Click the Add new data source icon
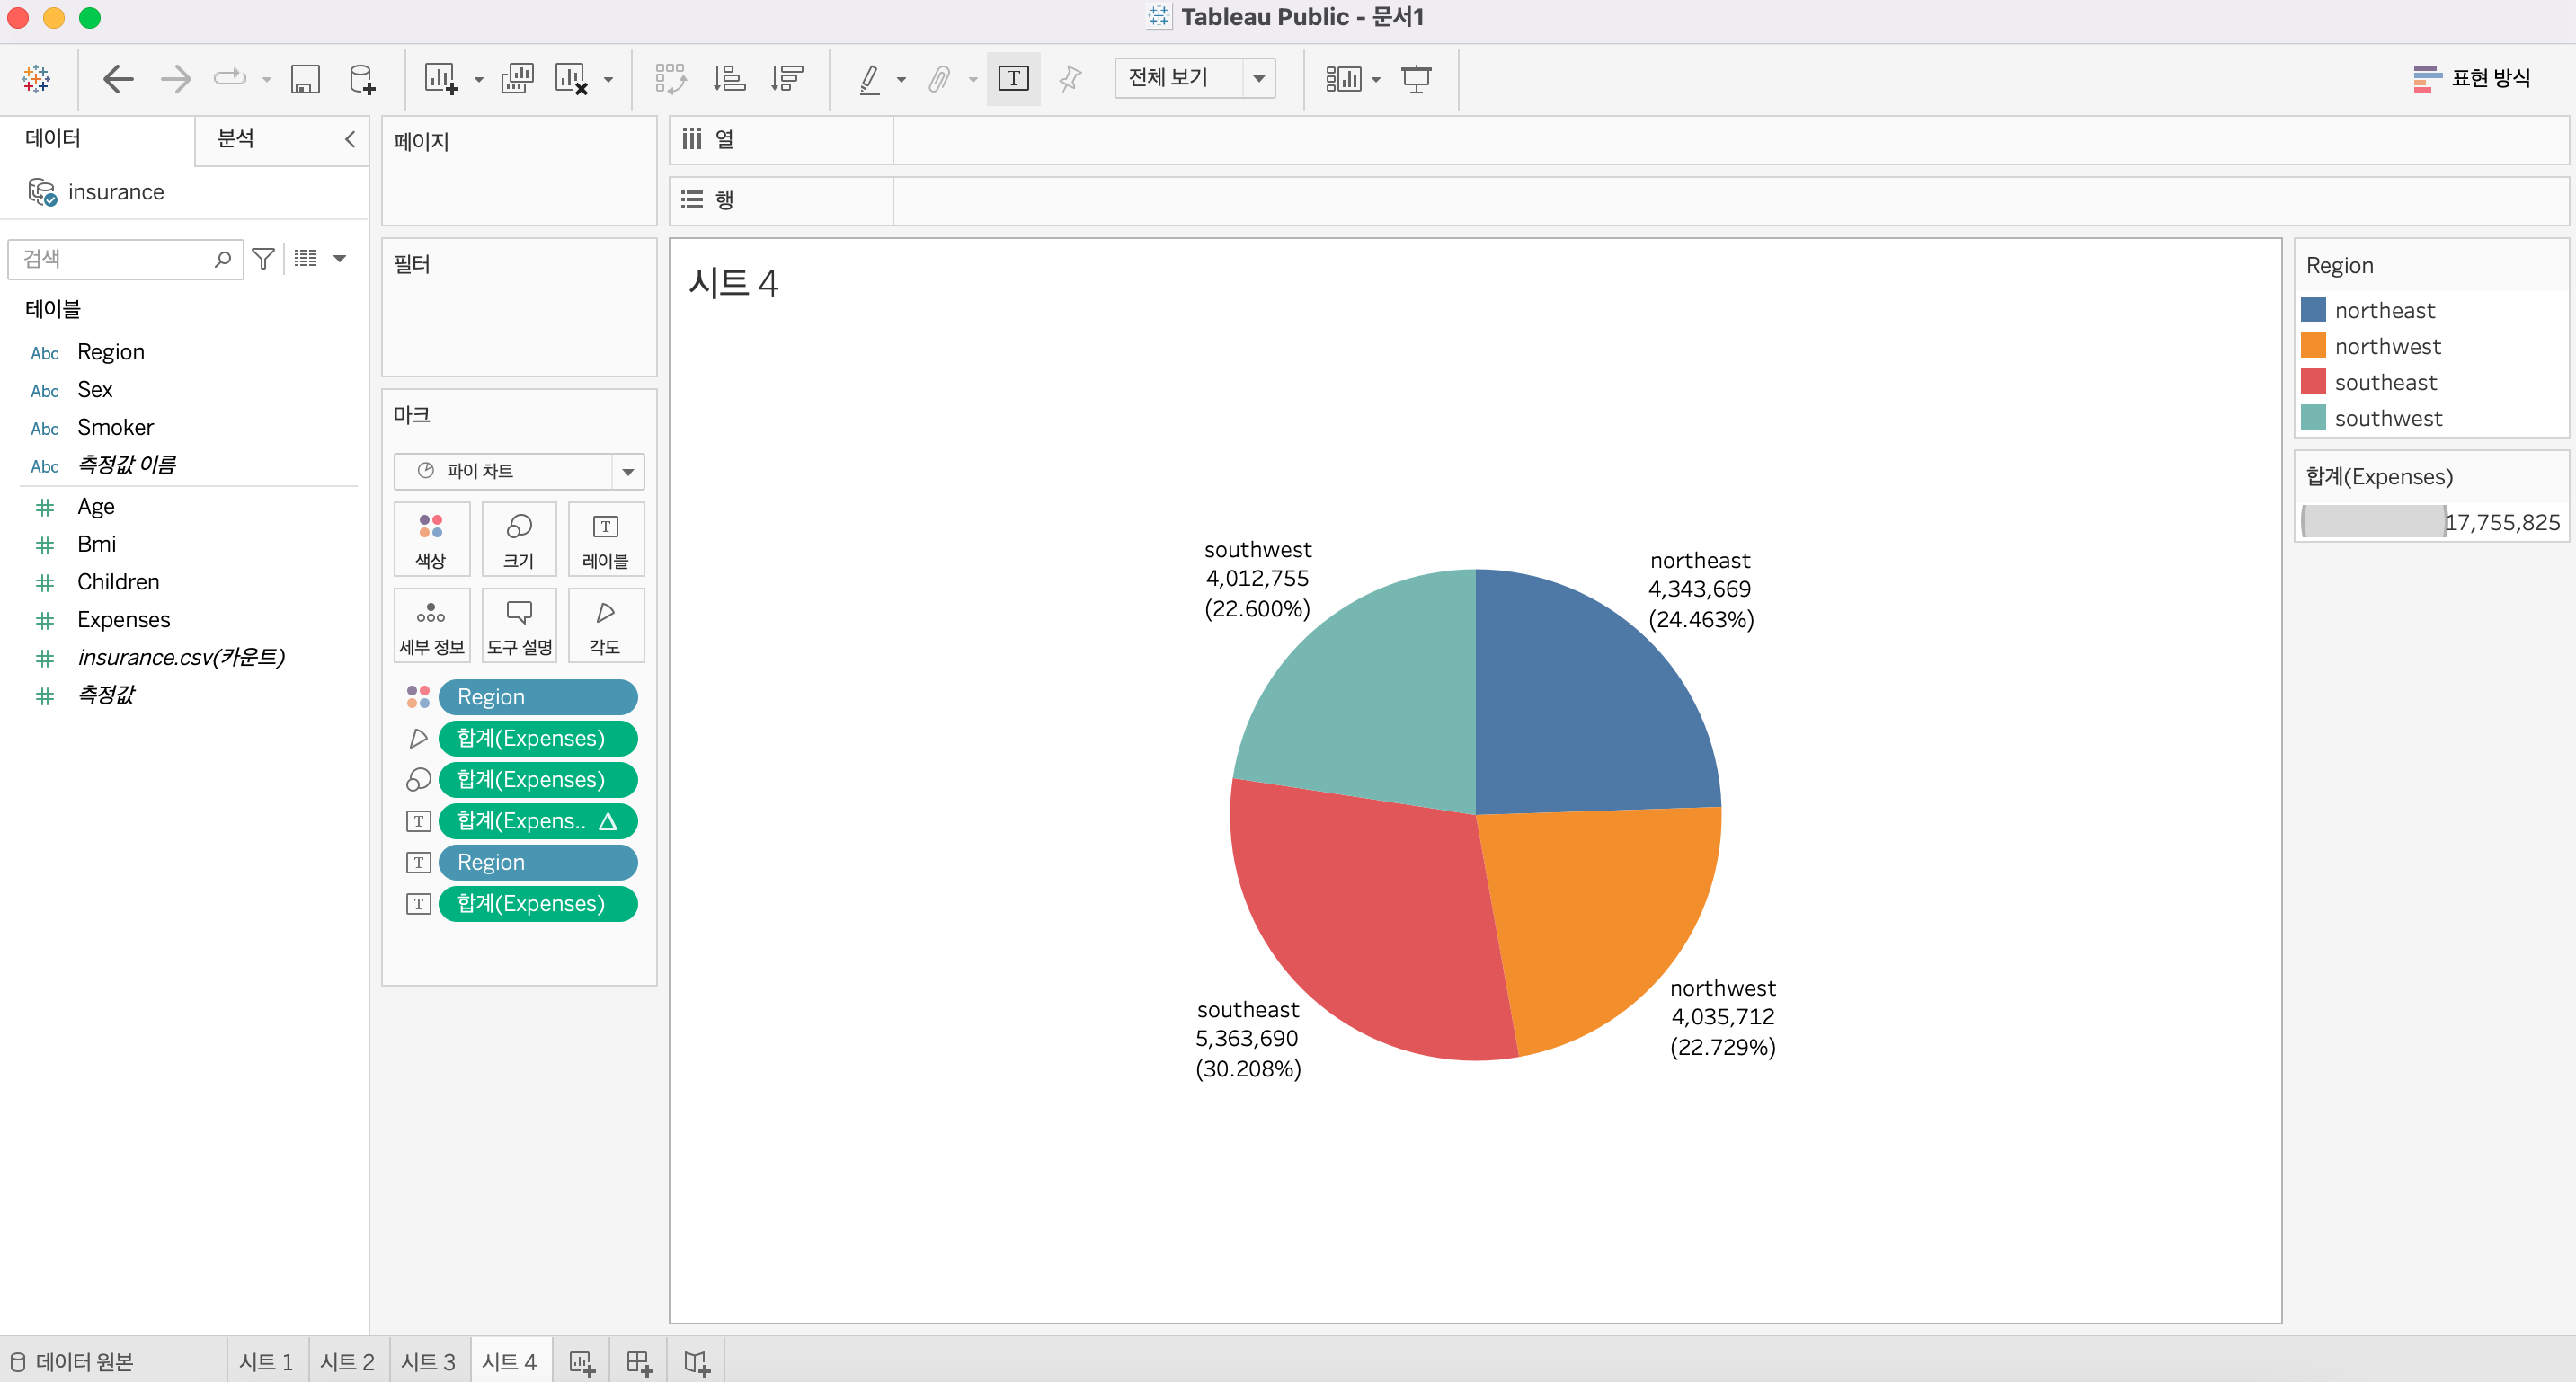The height and width of the screenshot is (1382, 2576). pyautogui.click(x=362, y=78)
